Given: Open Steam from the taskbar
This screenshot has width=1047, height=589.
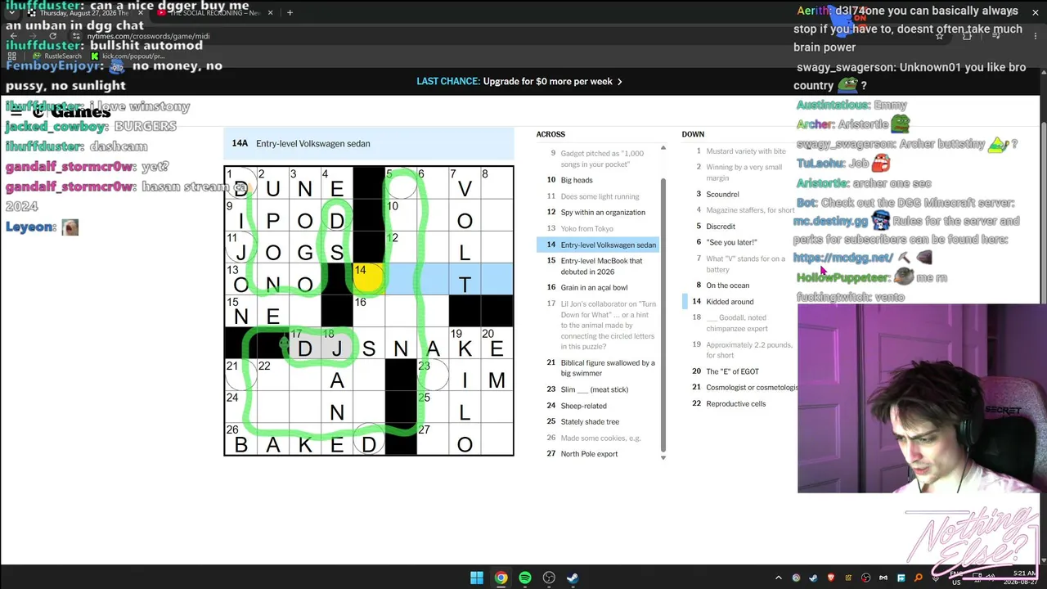Looking at the screenshot, I should [573, 578].
